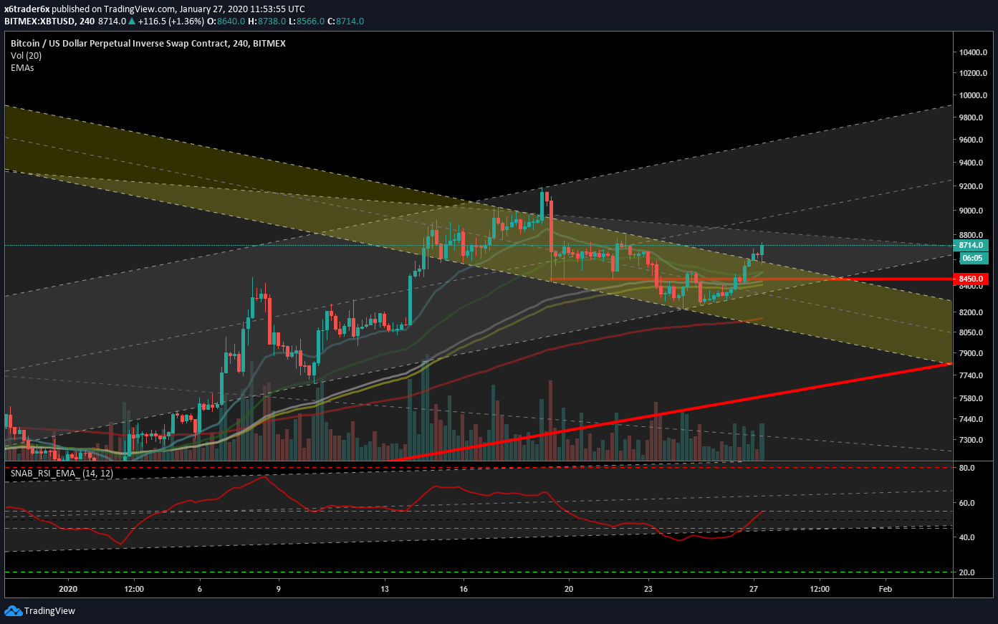The height and width of the screenshot is (624, 998).
Task: Select the high value H:8738.0
Action: pyautogui.click(x=265, y=21)
